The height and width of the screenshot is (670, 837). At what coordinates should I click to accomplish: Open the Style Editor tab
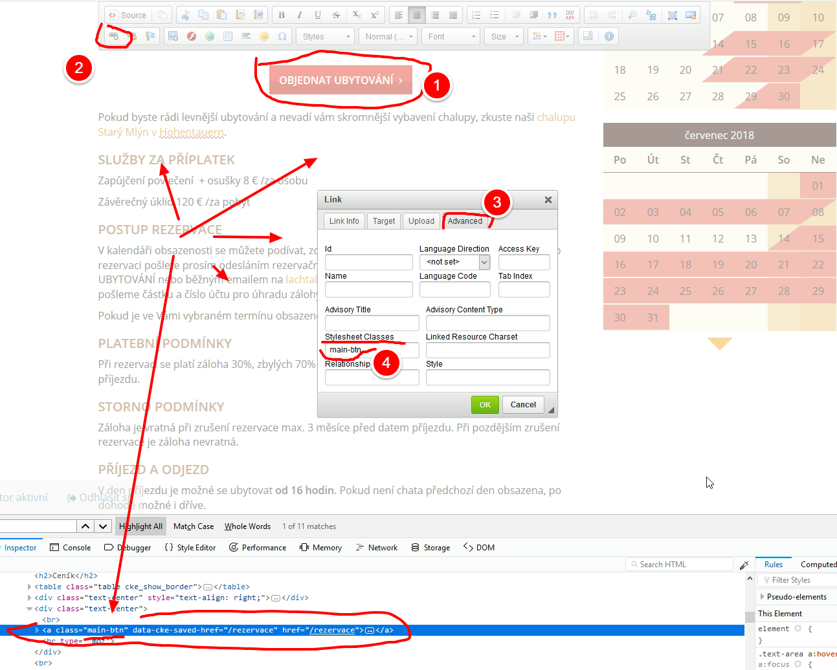(190, 548)
